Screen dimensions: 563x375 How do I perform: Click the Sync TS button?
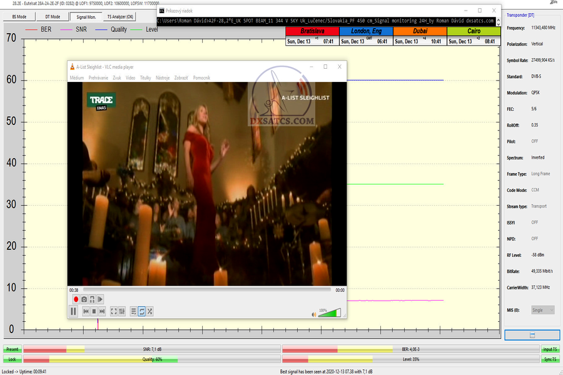click(x=550, y=359)
